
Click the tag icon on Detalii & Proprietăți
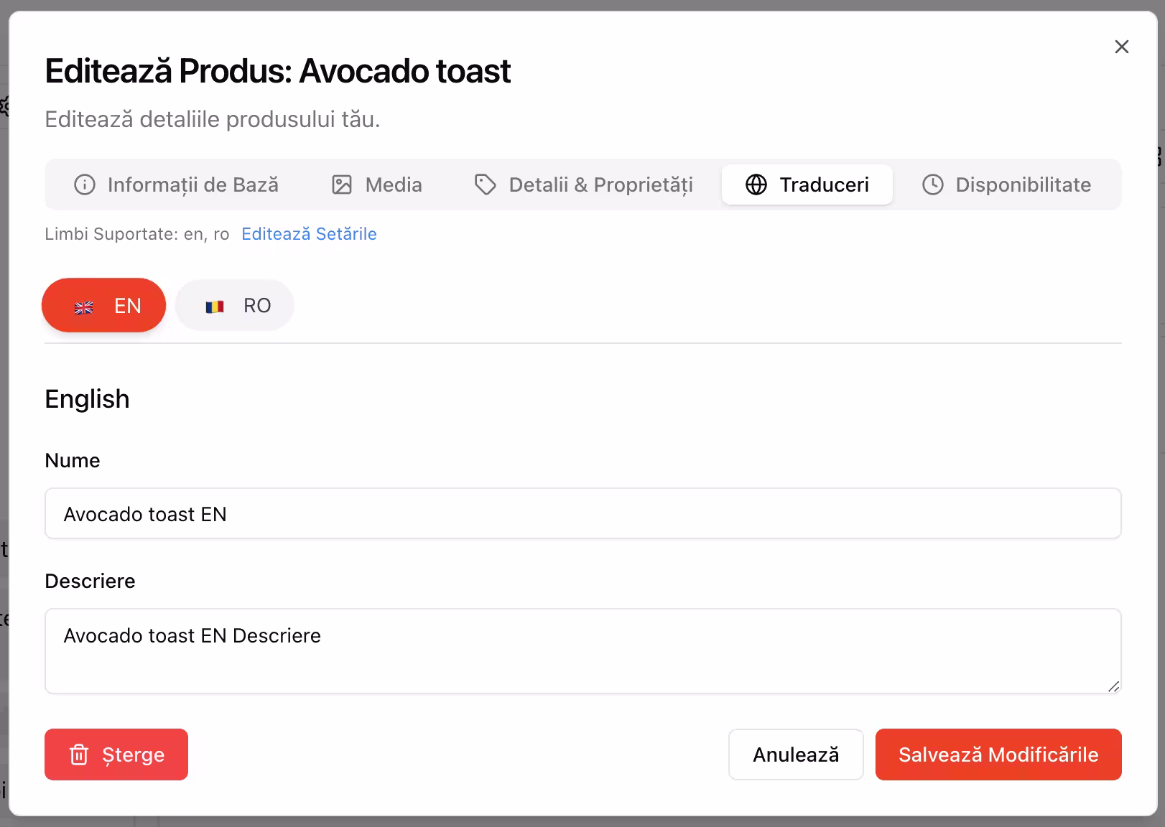[486, 184]
